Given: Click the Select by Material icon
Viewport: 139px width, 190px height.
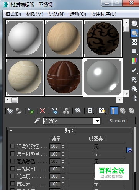Looking at the screenshot, I should click(x=134, y=88).
